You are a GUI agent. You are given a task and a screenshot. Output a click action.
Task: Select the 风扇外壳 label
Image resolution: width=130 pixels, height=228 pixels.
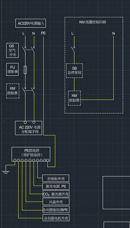pyautogui.click(x=56, y=202)
